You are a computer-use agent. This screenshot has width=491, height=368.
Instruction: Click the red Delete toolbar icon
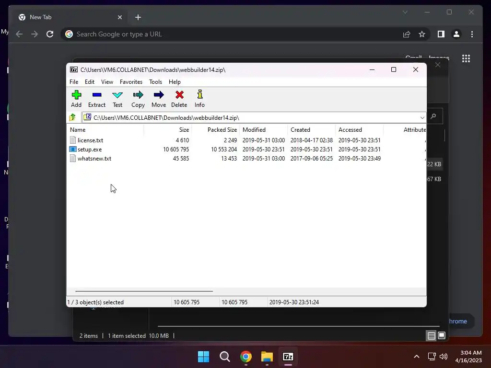[x=179, y=95]
